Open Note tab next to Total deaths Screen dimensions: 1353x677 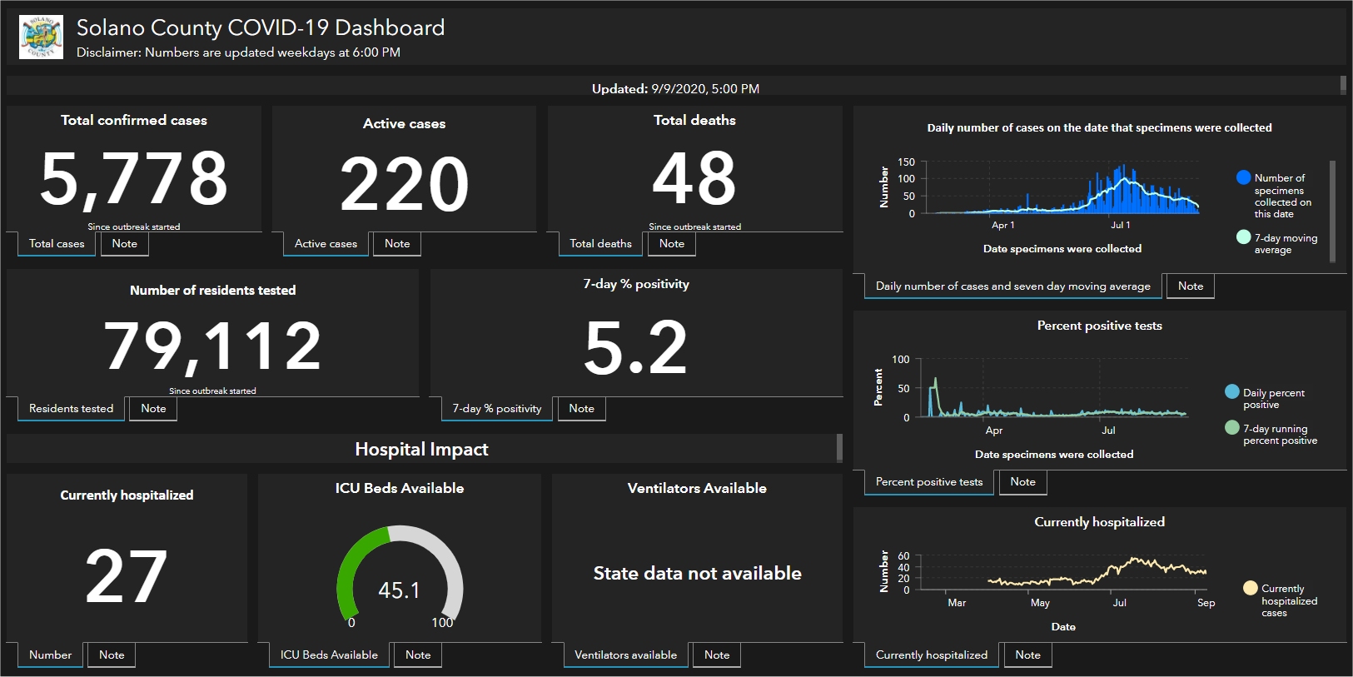672,244
